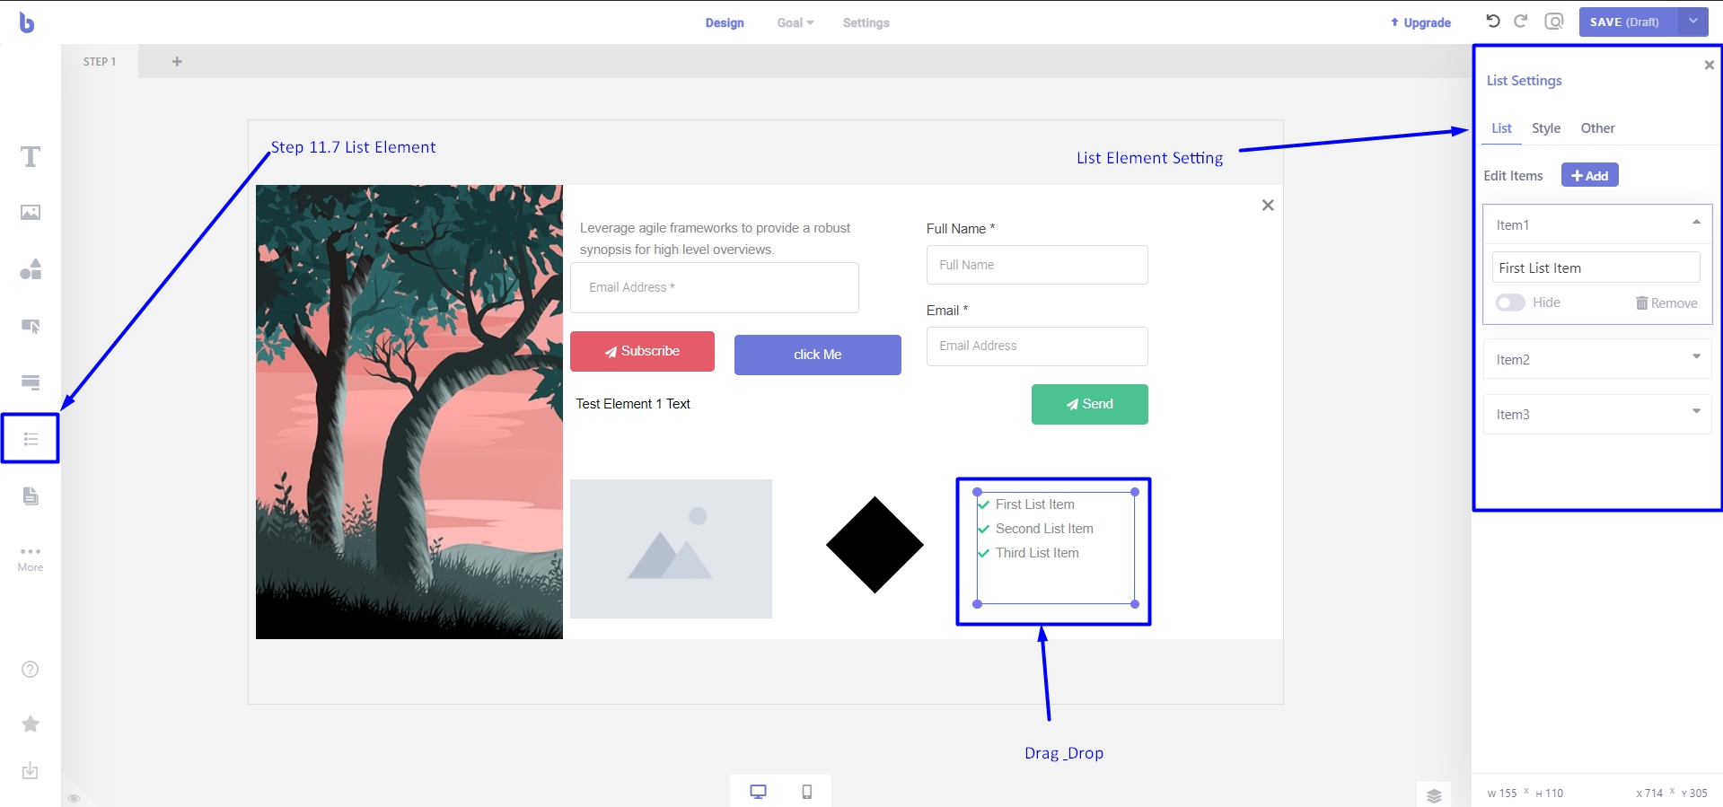
Task: Select the Text element tool in sidebar
Action: pyautogui.click(x=31, y=157)
